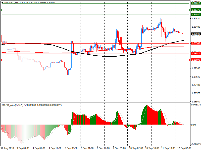Screen dimensions: 201x151
Task: Select the green 1.31270 price level tag
Action: pos(195,10)
